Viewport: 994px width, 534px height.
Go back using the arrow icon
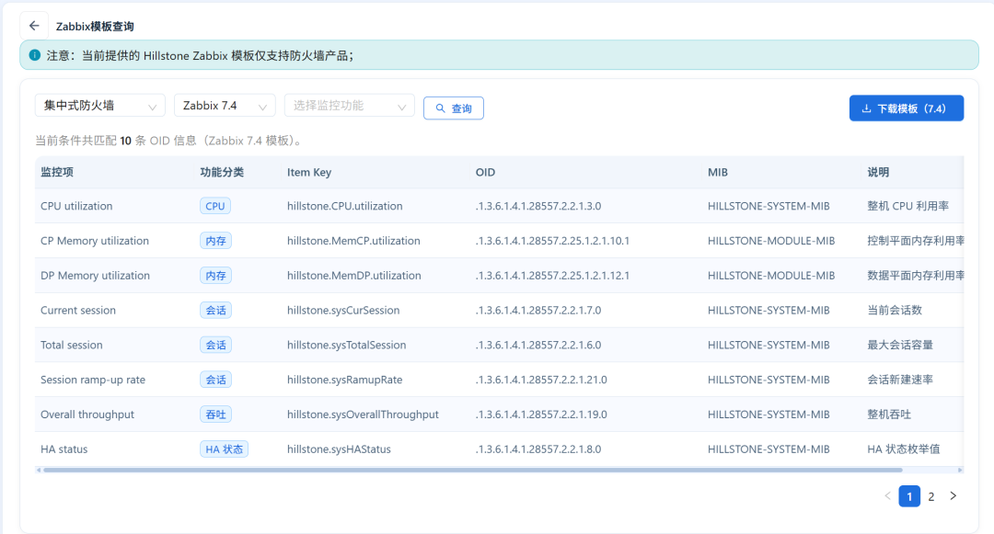(34, 26)
